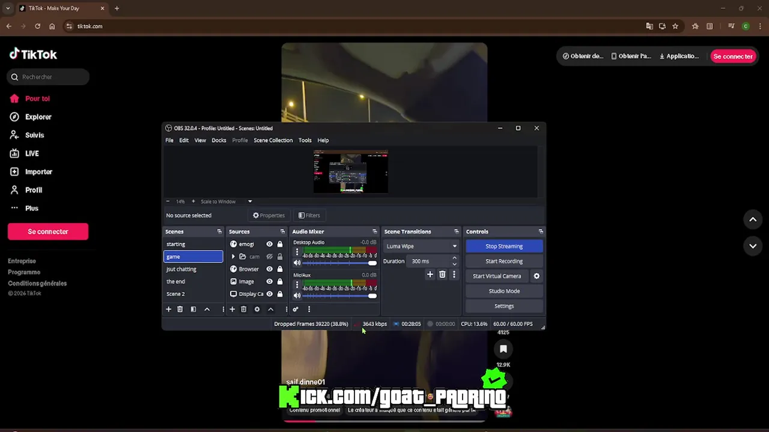769x432 pixels.
Task: Unlock the emogi source lock
Action: pos(280,244)
